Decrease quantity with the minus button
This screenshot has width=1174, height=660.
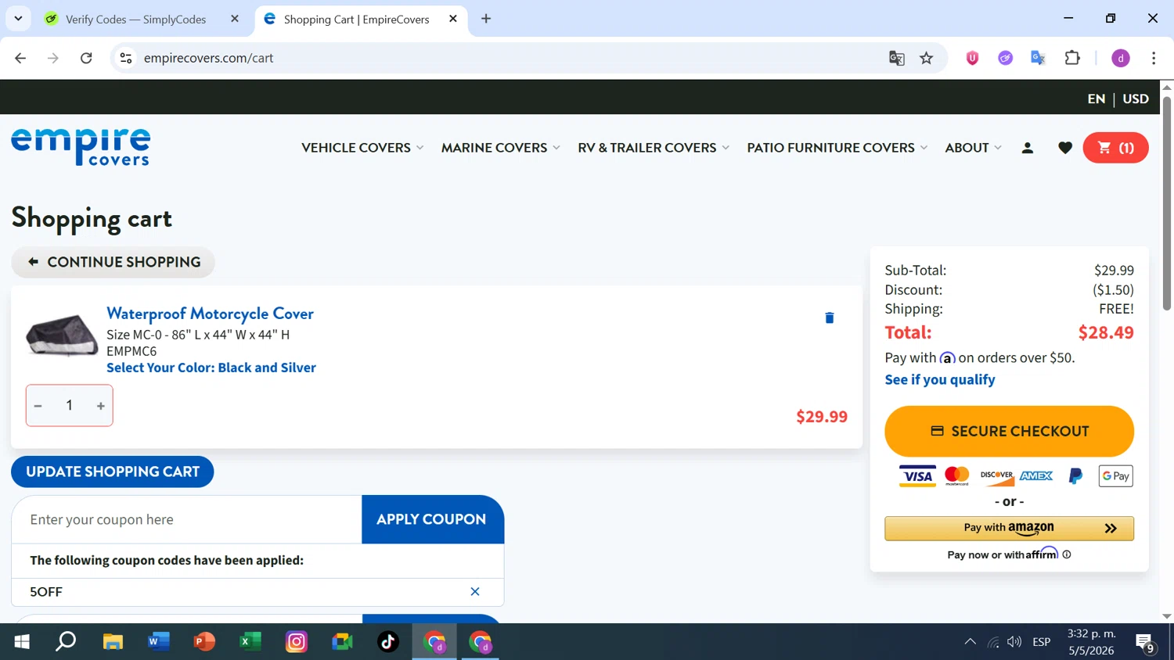(38, 406)
